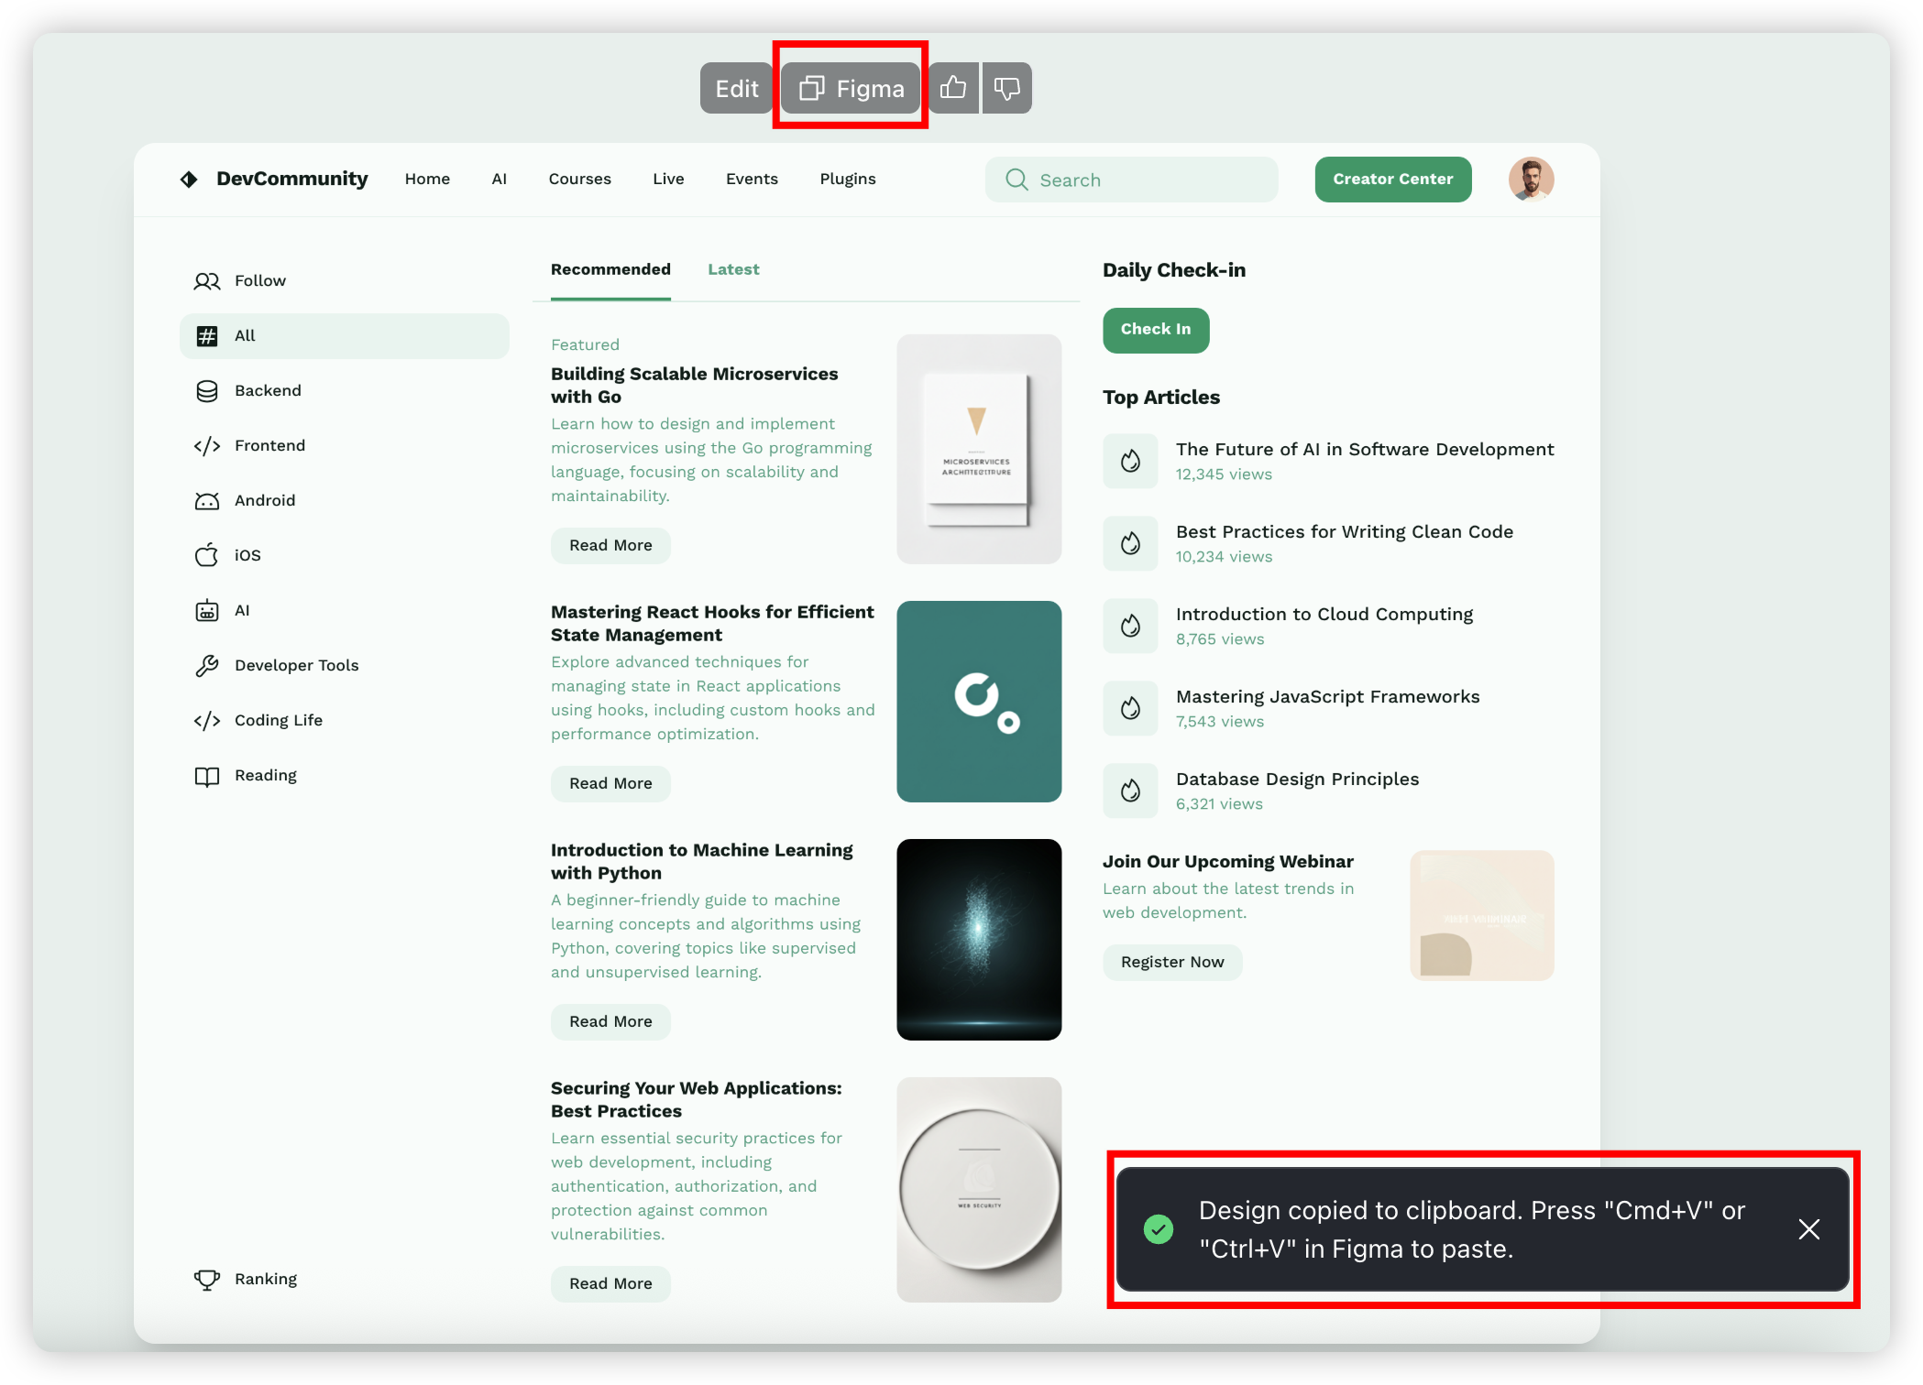
Task: Switch to the Latest tab
Action: click(x=733, y=269)
